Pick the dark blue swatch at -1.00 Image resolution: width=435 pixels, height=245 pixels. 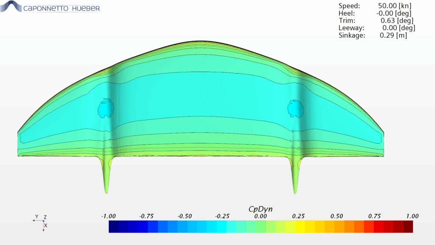(113, 226)
